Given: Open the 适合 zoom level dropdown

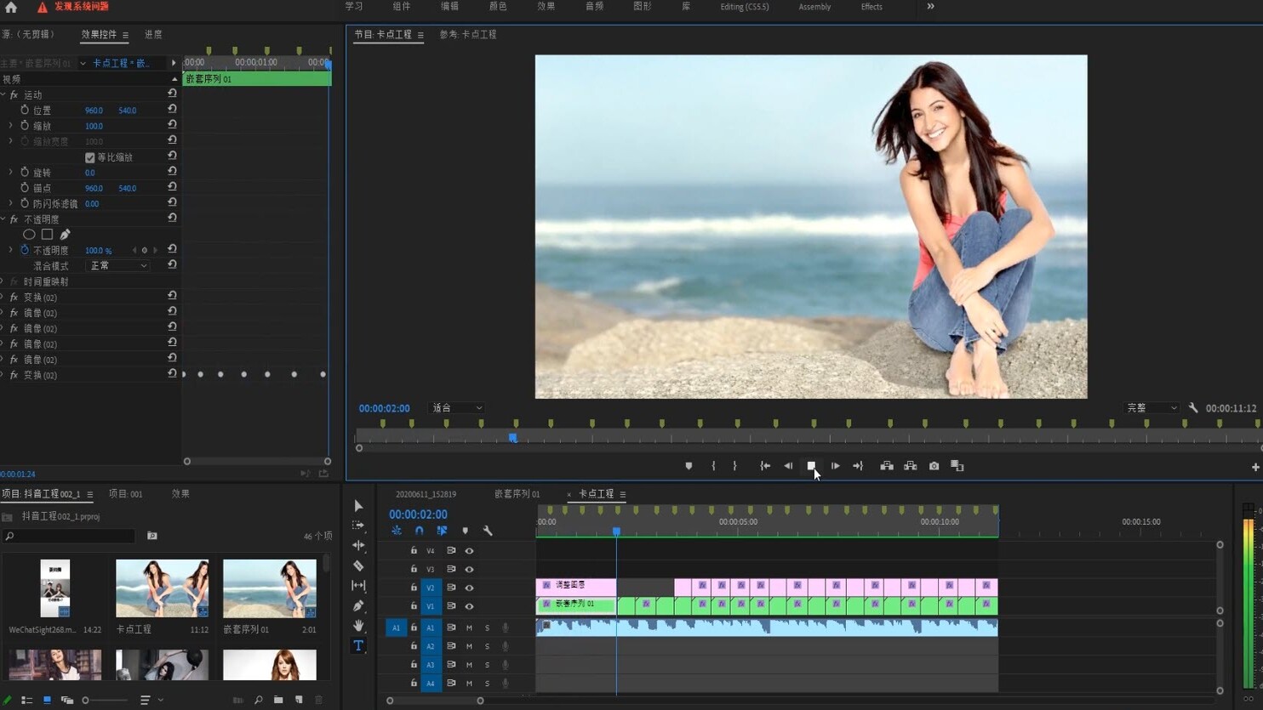Looking at the screenshot, I should (x=457, y=408).
